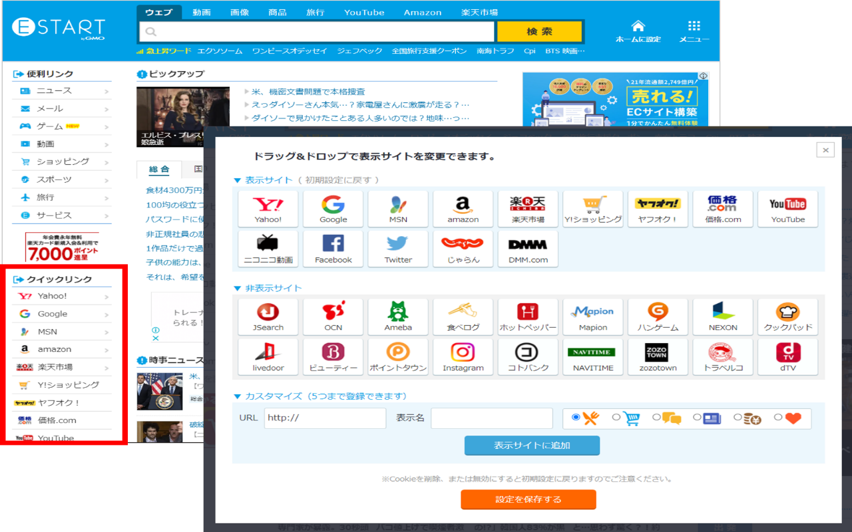This screenshot has width=852, height=532.
Task: Choose the speech bubbles icon radio button
Action: click(656, 418)
